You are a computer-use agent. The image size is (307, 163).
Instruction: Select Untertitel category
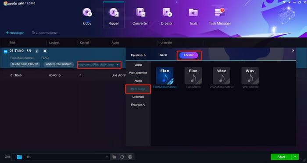(x=138, y=97)
